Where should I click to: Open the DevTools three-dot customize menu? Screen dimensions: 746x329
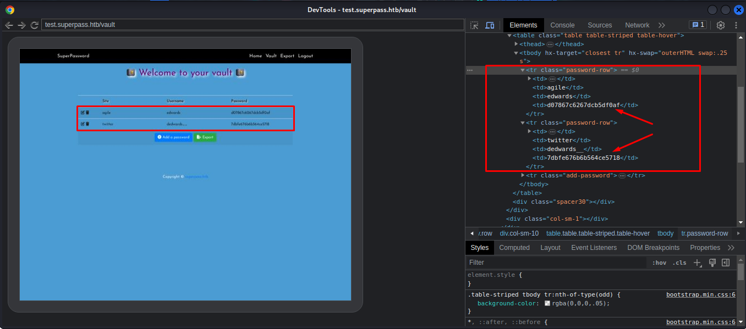pos(735,25)
